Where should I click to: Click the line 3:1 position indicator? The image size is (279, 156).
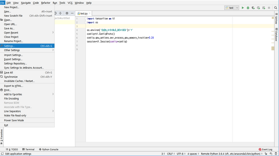click(x=163, y=154)
